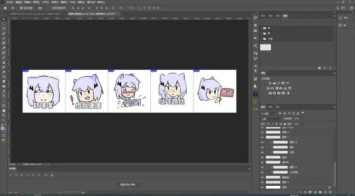Toggle layer filtering on or off

pyautogui.click(x=303, y=113)
